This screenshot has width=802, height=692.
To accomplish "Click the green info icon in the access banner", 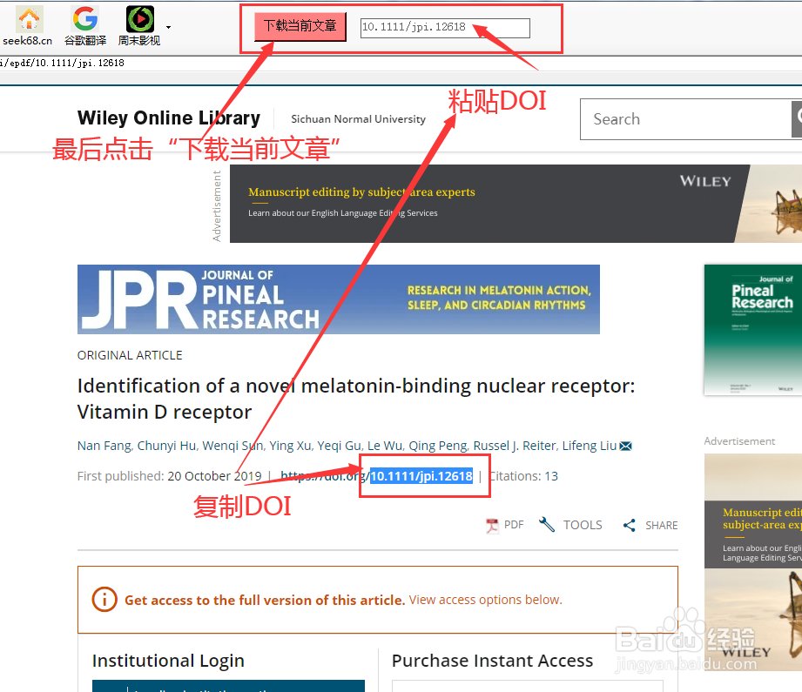I will point(104,600).
